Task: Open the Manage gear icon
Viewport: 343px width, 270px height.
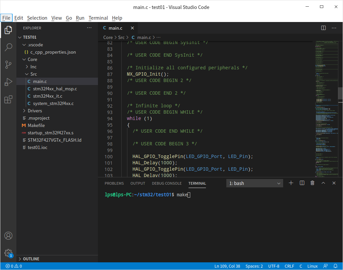Action: [x=8, y=253]
